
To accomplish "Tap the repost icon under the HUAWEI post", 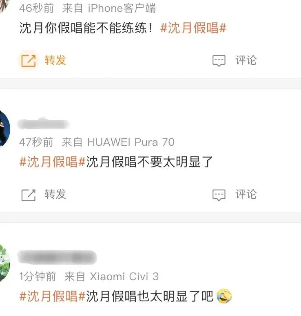I will click(29, 195).
